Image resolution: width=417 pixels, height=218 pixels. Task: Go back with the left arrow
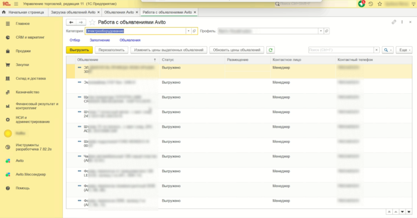[71, 22]
